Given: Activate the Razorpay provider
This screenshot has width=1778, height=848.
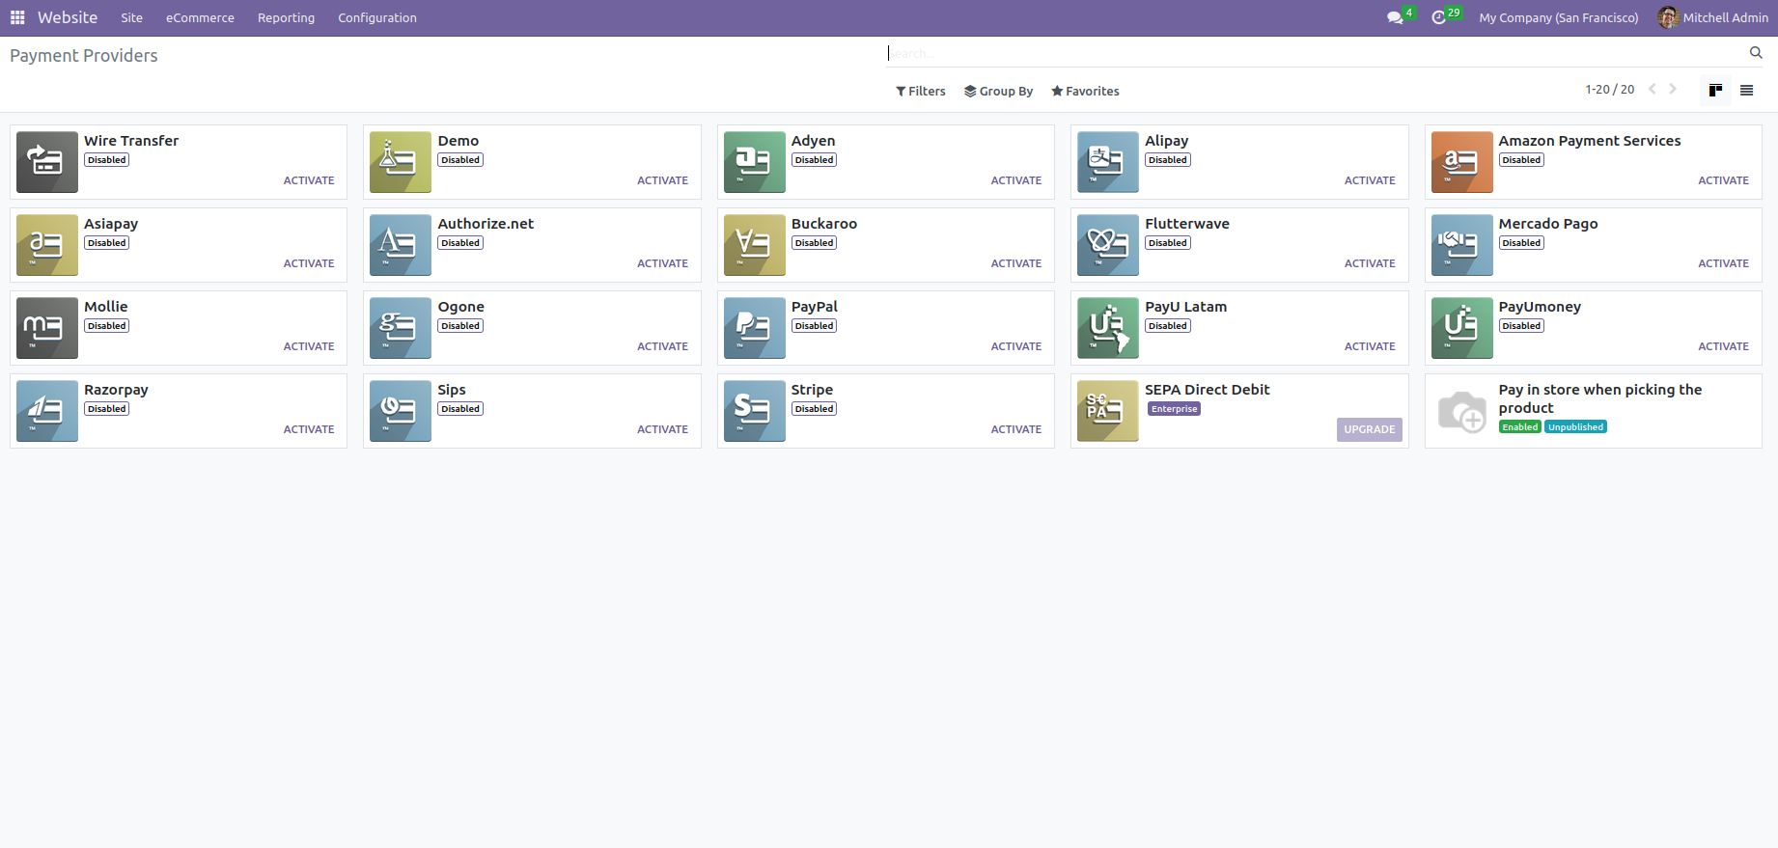Looking at the screenshot, I should 309,429.
